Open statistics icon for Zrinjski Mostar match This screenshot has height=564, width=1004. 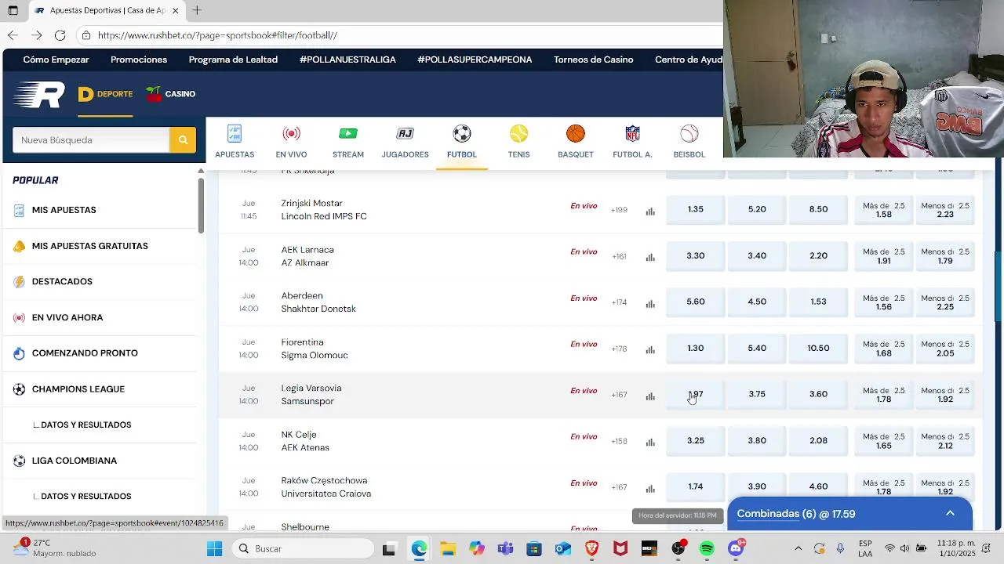[650, 211]
